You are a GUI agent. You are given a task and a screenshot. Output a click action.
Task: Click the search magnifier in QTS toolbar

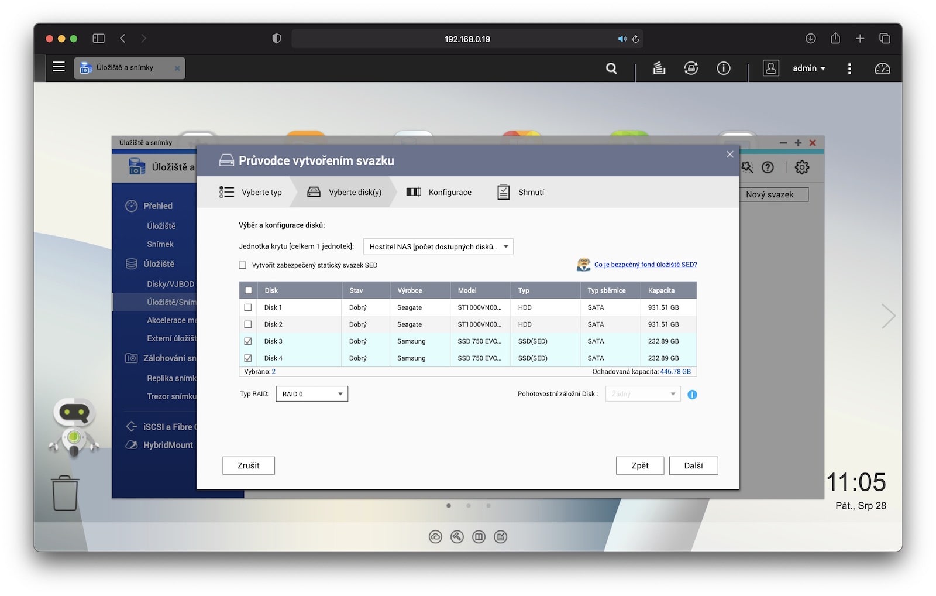coord(611,68)
